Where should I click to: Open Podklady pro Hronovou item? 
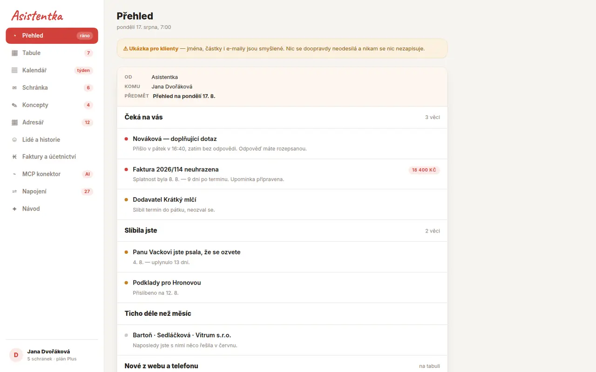pos(282,288)
